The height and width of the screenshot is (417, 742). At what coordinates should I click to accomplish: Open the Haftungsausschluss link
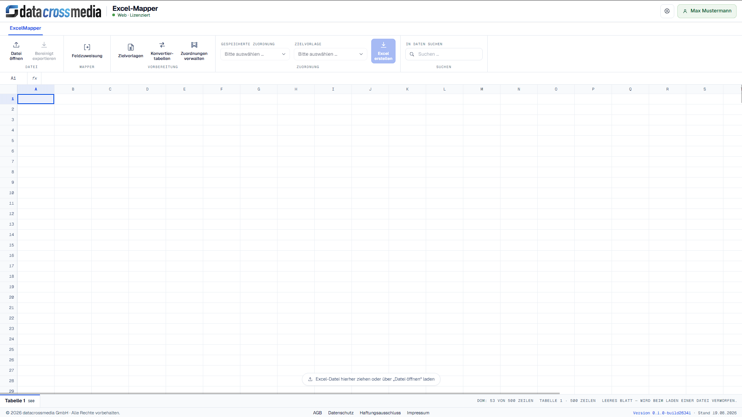coord(380,413)
